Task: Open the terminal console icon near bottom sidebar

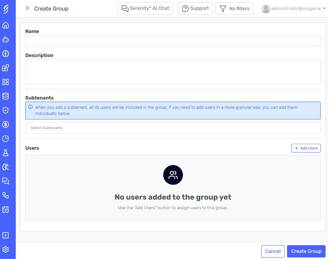Action: pos(6,235)
